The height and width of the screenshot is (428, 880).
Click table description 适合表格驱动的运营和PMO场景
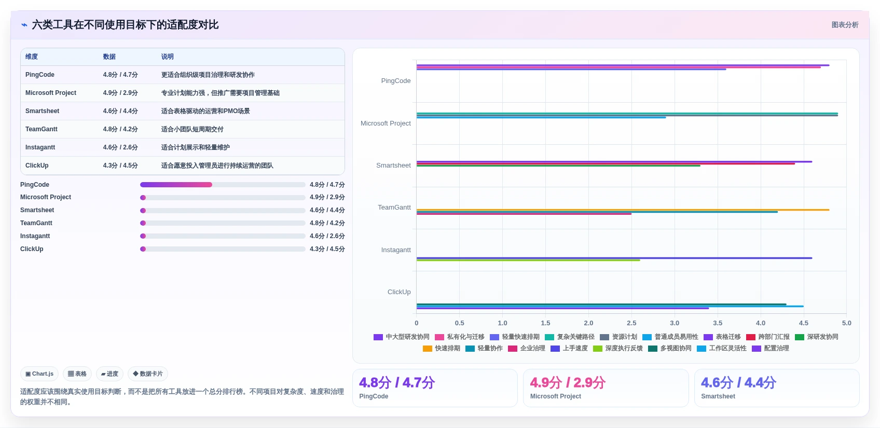point(205,111)
